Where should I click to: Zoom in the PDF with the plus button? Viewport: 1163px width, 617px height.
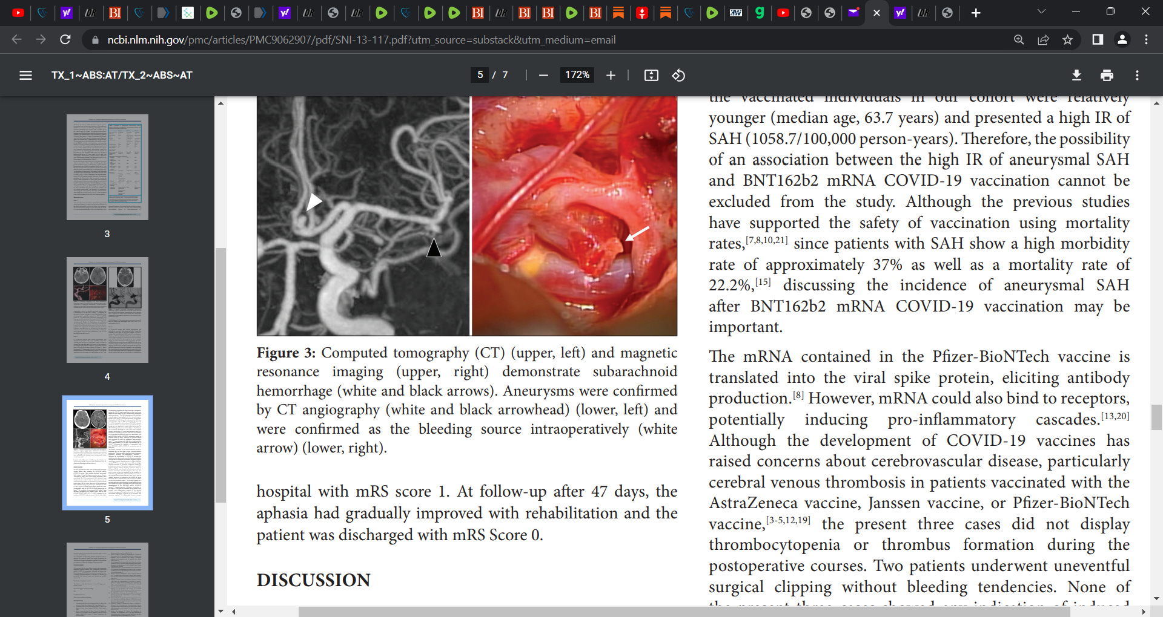pyautogui.click(x=611, y=75)
